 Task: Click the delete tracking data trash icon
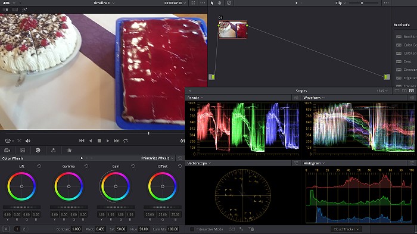click(251, 229)
